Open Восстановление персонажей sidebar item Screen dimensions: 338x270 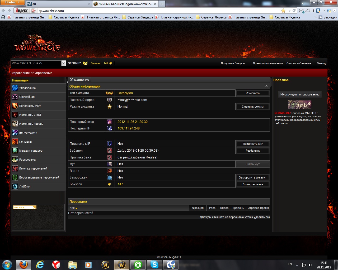point(38,177)
